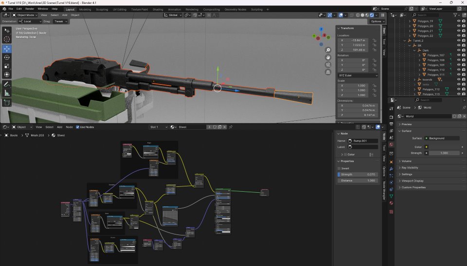Open the viewport Options dropdown
This screenshot has width=467, height=266.
pos(377,21)
